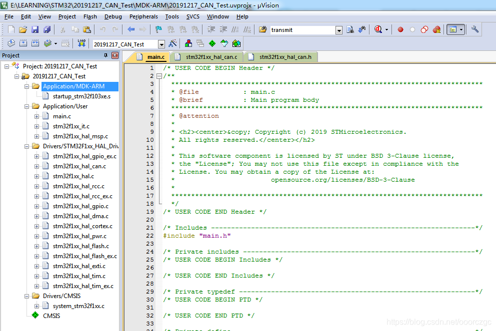Save the current file with the Save icon
This screenshot has height=331, width=496.
[x=35, y=29]
